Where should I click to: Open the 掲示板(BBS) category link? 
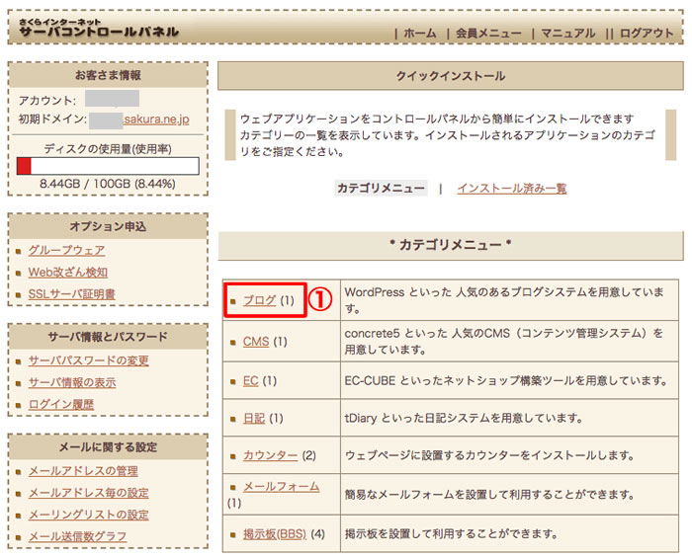pos(274,534)
